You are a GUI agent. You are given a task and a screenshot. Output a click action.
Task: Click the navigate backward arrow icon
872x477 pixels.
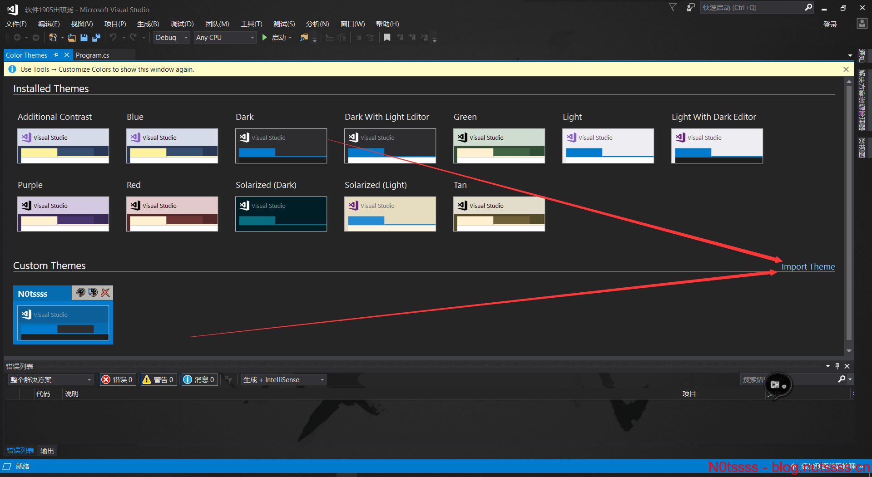[17, 38]
